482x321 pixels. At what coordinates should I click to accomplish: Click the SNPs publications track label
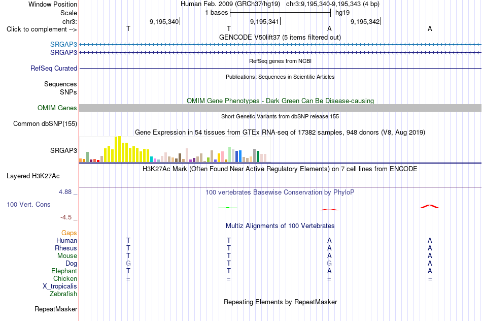point(68,92)
